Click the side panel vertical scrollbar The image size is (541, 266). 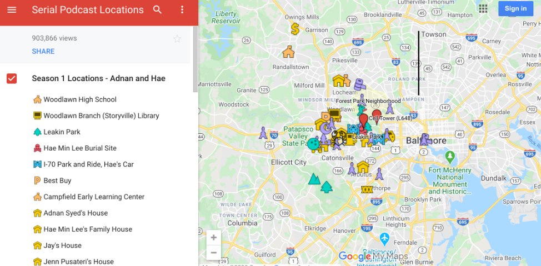click(x=196, y=59)
